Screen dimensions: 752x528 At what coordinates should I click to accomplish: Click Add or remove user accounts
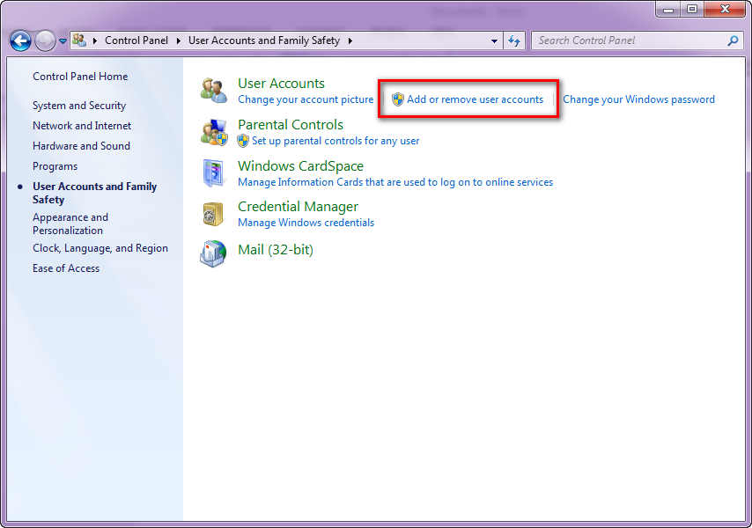(475, 99)
